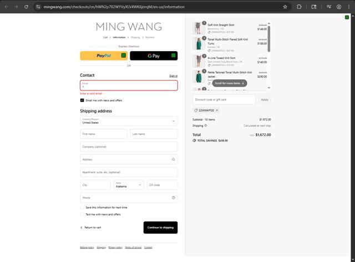
Task: Click Continue to shipping button
Action: coord(160,228)
